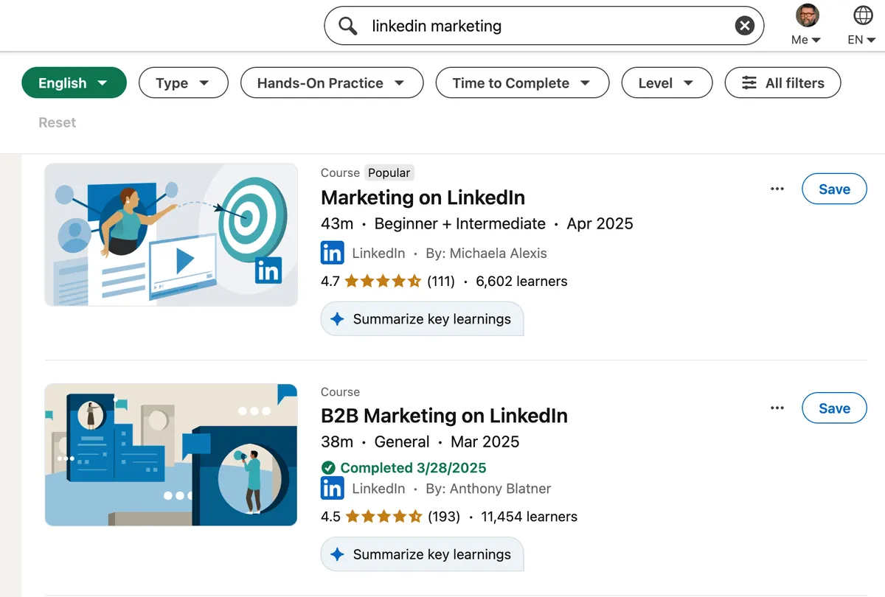The image size is (885, 597).
Task: Open the English language filter dropdown
Action: coord(74,83)
